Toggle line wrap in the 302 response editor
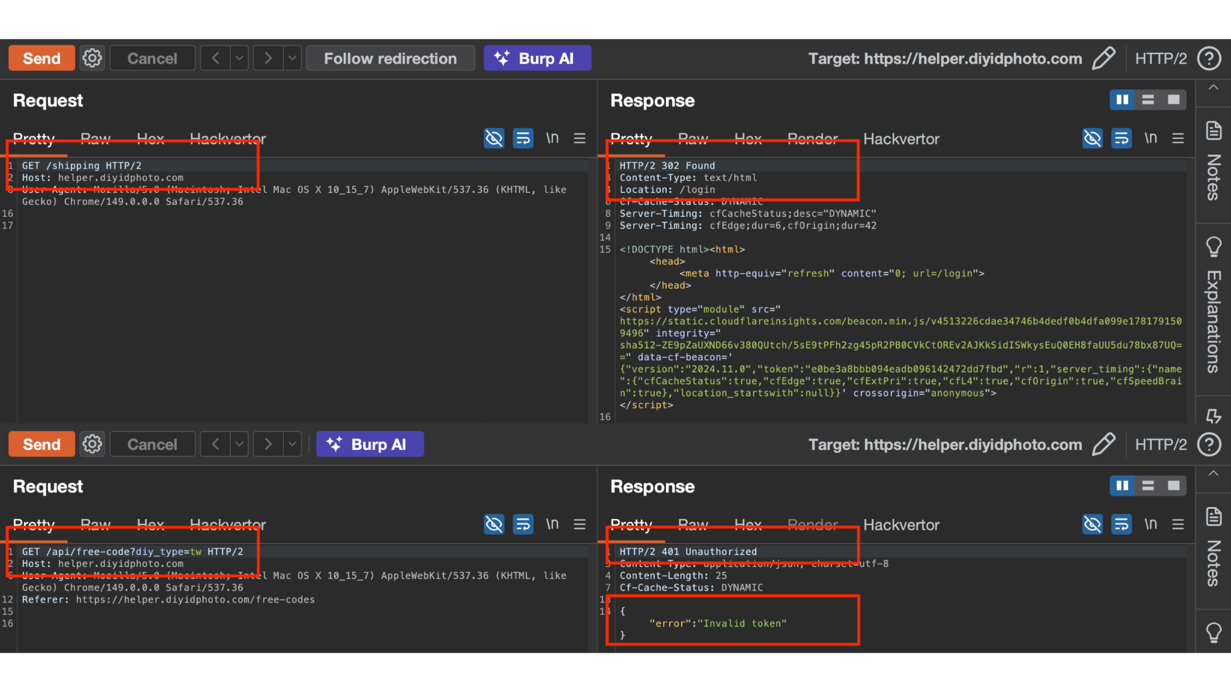 click(x=1122, y=138)
